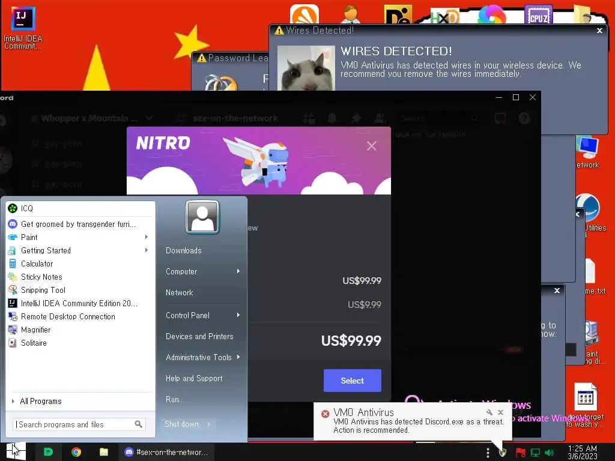The height and width of the screenshot is (461, 615).
Task: Click the Shut down button
Action: tap(181, 424)
